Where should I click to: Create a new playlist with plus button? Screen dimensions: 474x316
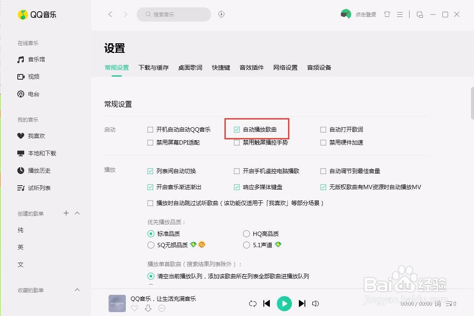point(66,213)
